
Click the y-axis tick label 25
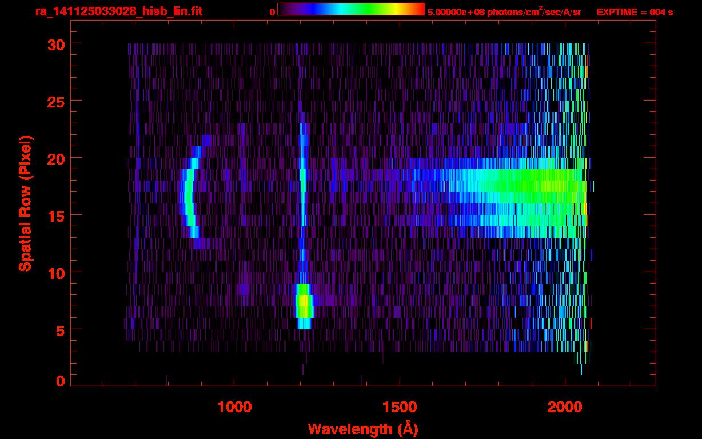pos(56,101)
